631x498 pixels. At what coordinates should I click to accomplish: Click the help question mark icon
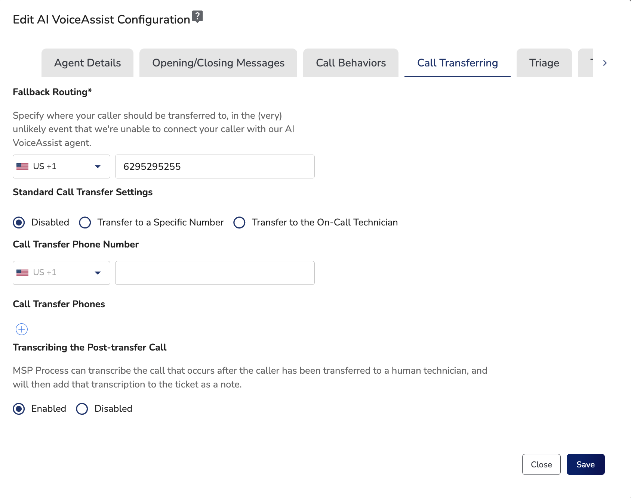tap(197, 16)
